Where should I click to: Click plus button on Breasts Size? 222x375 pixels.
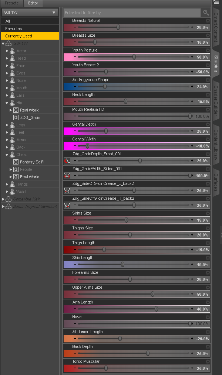pyautogui.click(x=192, y=42)
